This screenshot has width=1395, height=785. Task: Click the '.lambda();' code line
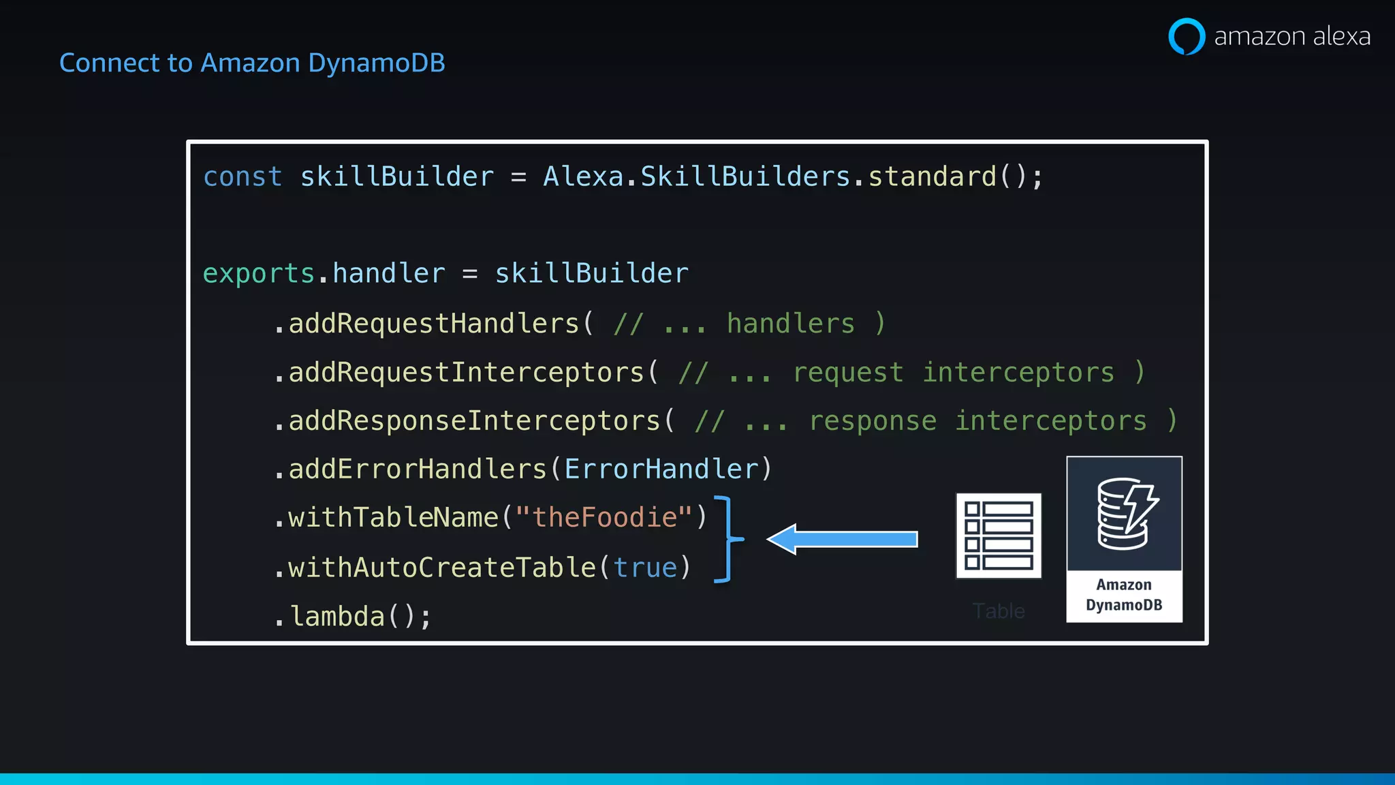(x=353, y=616)
